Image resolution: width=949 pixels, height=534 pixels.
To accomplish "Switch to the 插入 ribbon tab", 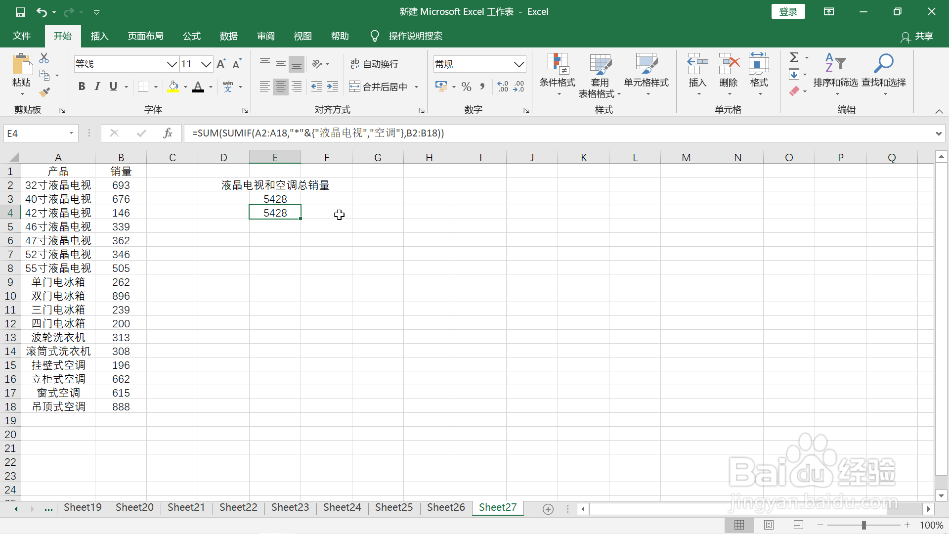I will click(x=99, y=36).
